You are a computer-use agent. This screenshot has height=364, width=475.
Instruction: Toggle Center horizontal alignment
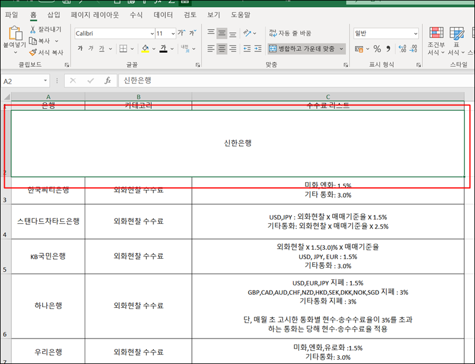222,49
